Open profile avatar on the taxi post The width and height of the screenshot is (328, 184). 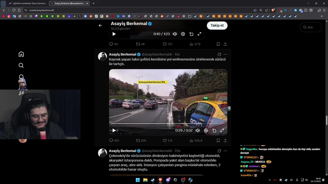102,56
